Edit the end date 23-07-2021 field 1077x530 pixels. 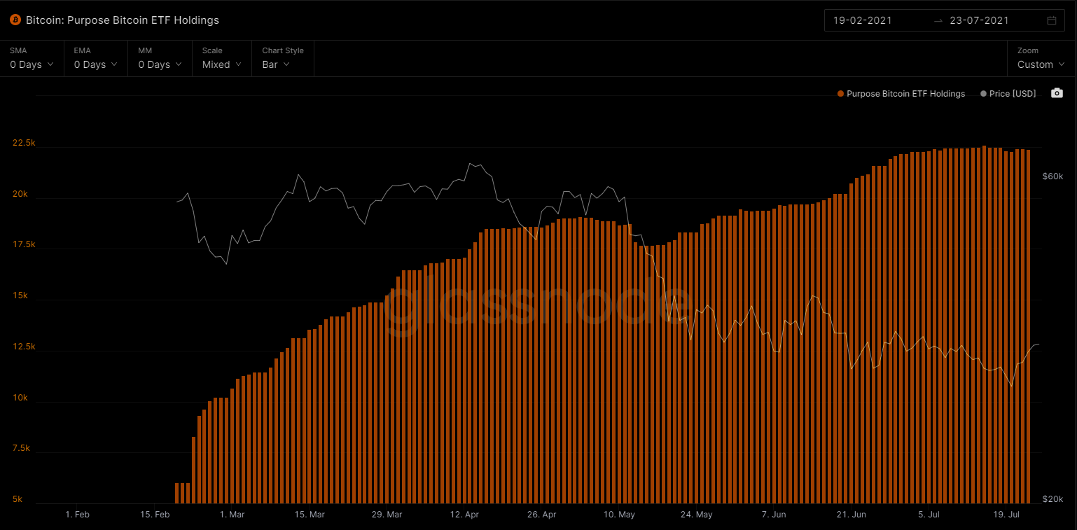(979, 20)
